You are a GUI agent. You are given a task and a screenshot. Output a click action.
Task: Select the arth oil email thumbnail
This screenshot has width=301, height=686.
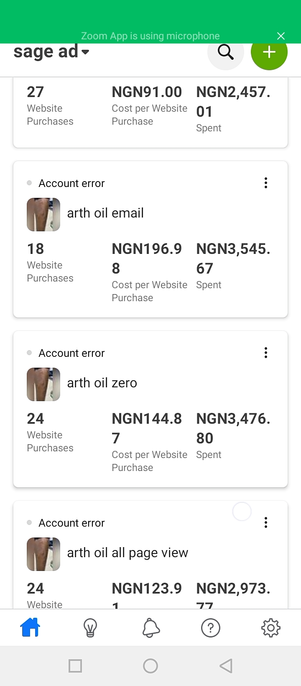tap(43, 215)
